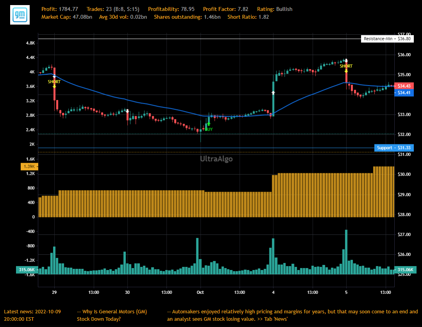Screen dimensions: 422x327
Task: Open the 'Why Is General Motors (GM) Stock Down Today?' headline
Action: point(112,315)
